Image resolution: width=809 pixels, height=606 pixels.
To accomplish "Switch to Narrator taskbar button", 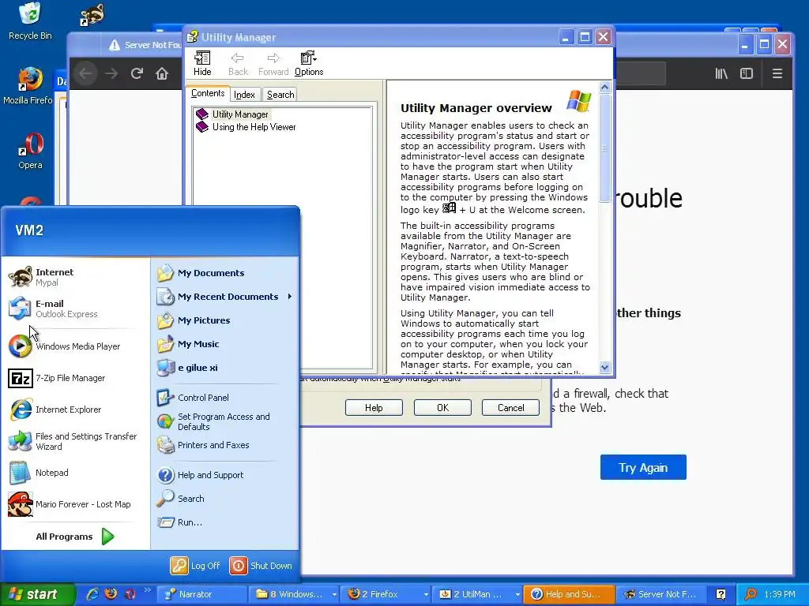I will coord(201,594).
